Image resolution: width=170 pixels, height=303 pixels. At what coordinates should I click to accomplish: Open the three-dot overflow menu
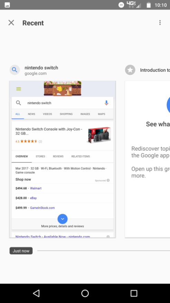pyautogui.click(x=160, y=23)
